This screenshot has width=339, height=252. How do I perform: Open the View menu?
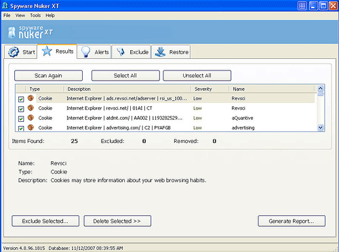(x=20, y=16)
